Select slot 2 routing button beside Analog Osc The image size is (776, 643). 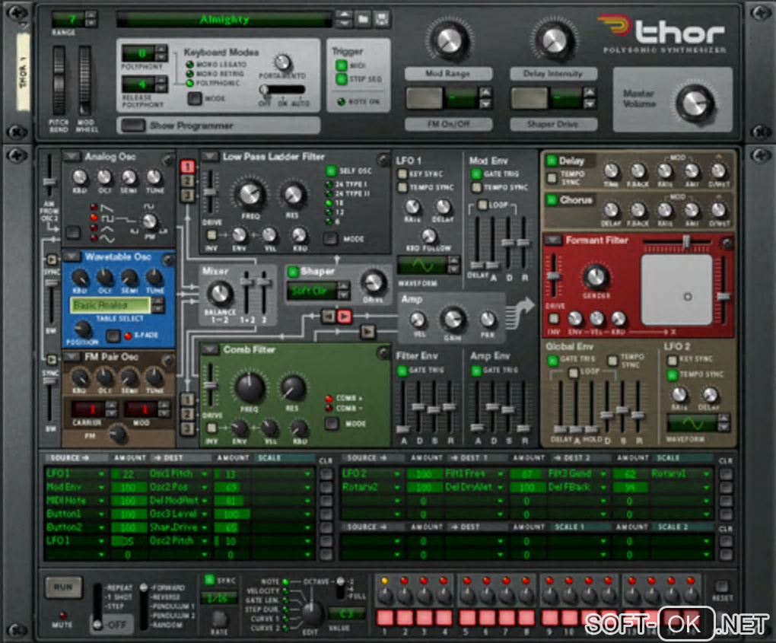(187, 181)
